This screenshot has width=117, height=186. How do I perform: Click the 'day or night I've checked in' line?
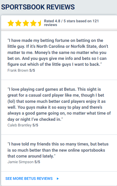[35, 119]
